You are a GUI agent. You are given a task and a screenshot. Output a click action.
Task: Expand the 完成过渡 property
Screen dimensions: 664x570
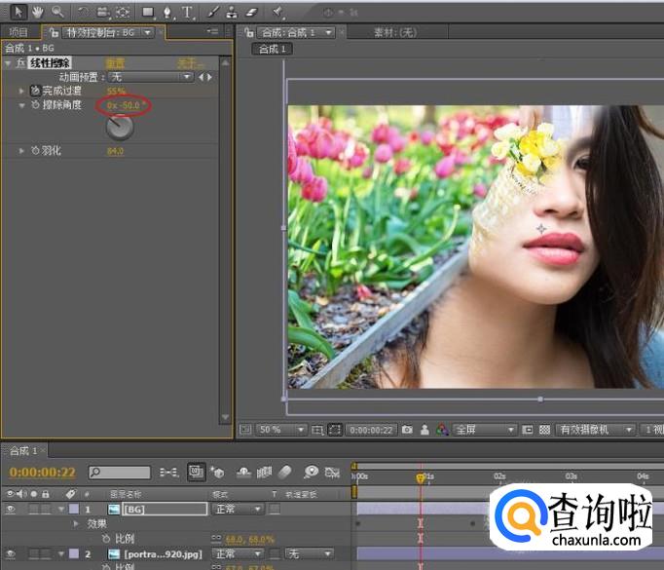tap(23, 91)
